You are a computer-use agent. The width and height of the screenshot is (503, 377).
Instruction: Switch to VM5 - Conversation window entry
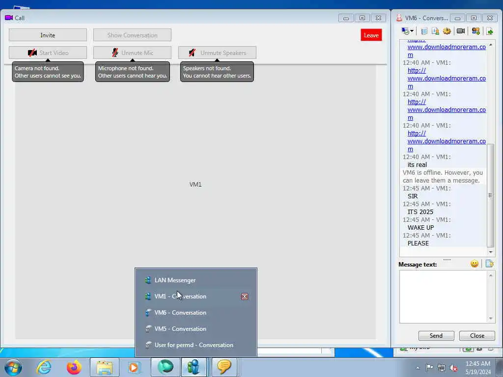196,329
